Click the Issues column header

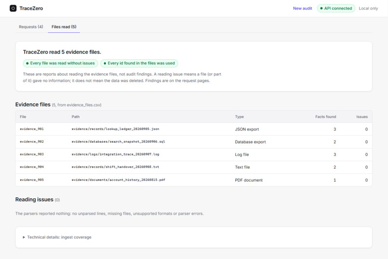(x=362, y=117)
